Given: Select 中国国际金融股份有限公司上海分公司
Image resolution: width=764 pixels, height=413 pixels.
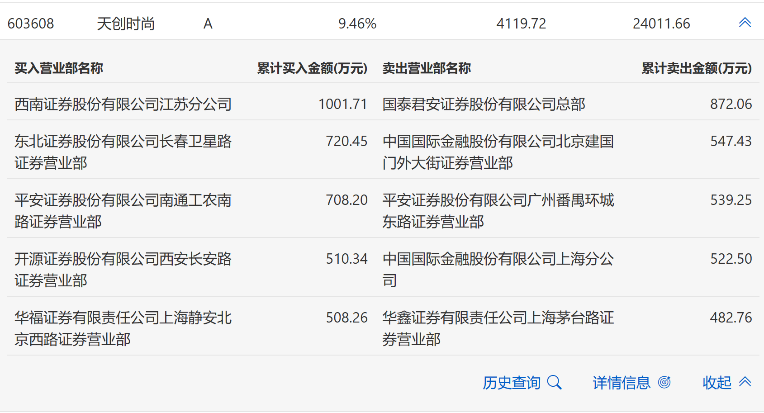Looking at the screenshot, I should point(498,270).
